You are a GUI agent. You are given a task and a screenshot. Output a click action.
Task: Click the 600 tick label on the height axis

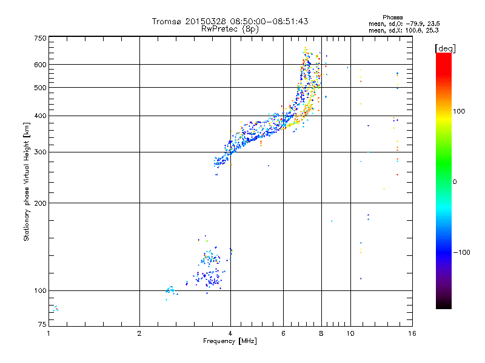coord(40,65)
